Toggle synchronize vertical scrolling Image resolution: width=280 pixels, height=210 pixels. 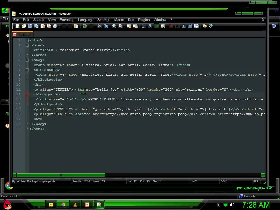click(129, 26)
